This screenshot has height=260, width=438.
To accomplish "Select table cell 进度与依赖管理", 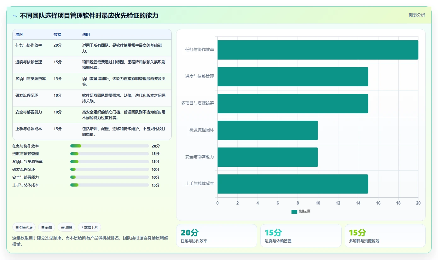I will pos(29,62).
